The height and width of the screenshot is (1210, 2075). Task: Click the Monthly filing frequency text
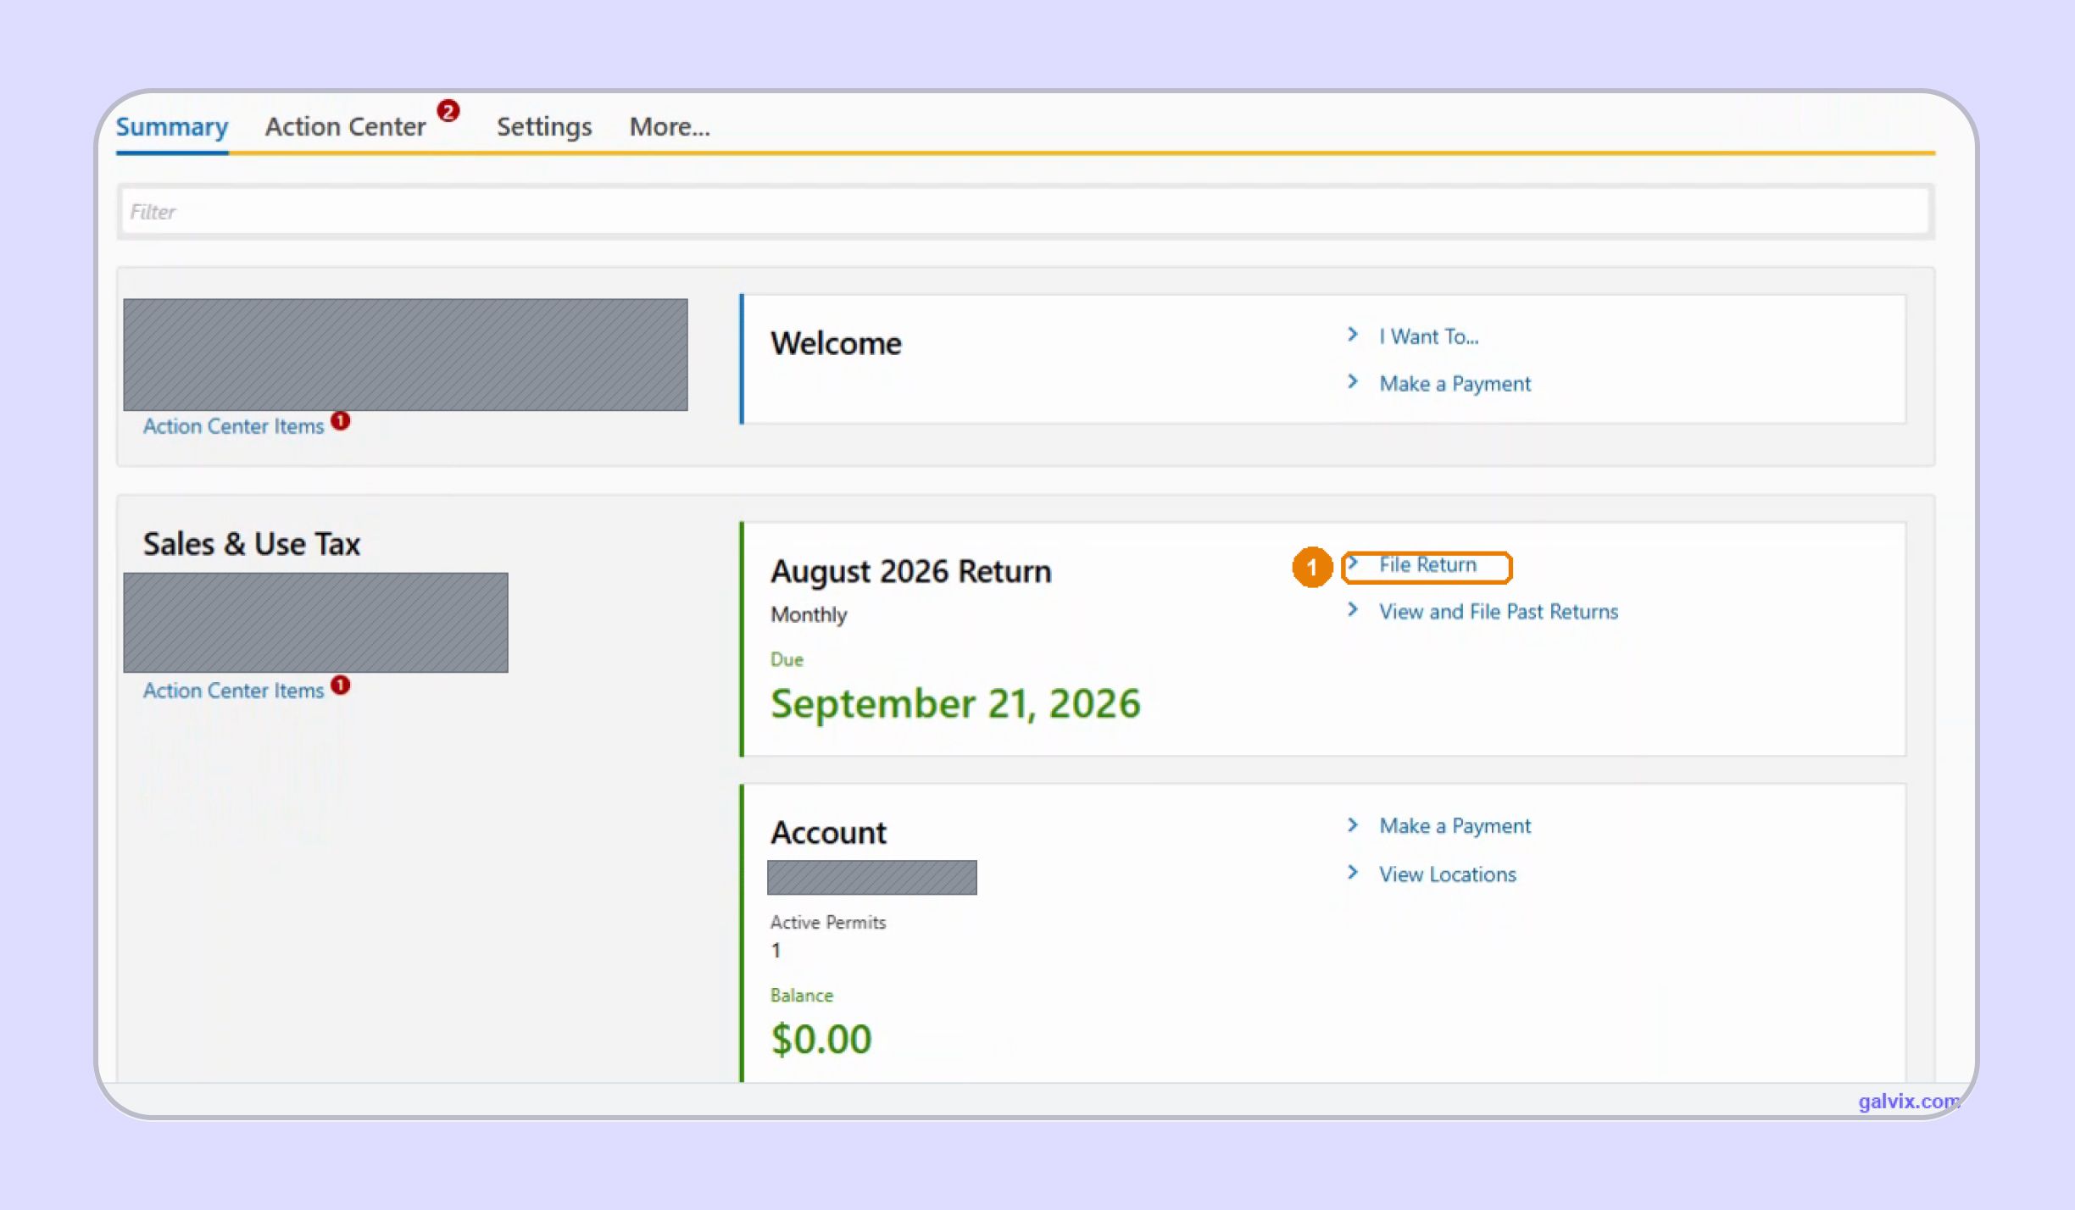(x=809, y=615)
